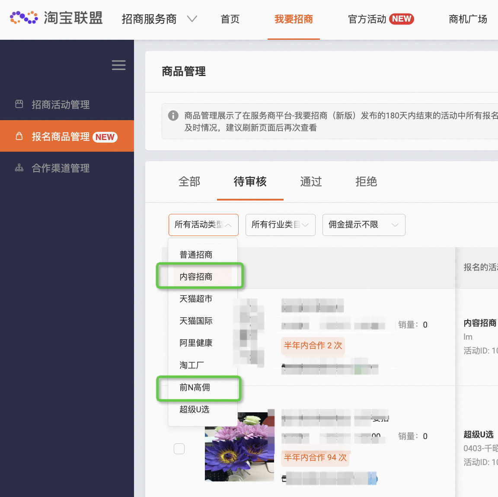
Task: Click the NEW badge on 报名商品管理
Action: click(105, 137)
